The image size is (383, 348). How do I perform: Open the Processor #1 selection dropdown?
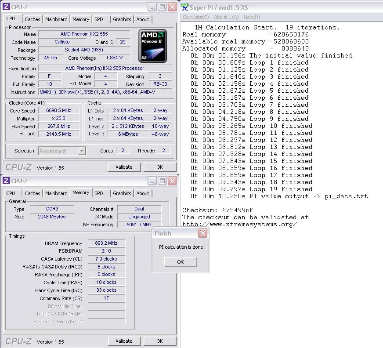82,151
